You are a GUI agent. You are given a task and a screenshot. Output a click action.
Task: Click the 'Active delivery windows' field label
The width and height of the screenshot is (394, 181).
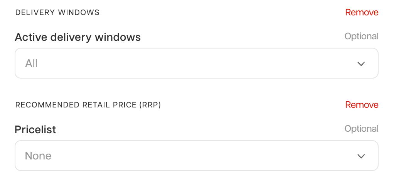[77, 37]
